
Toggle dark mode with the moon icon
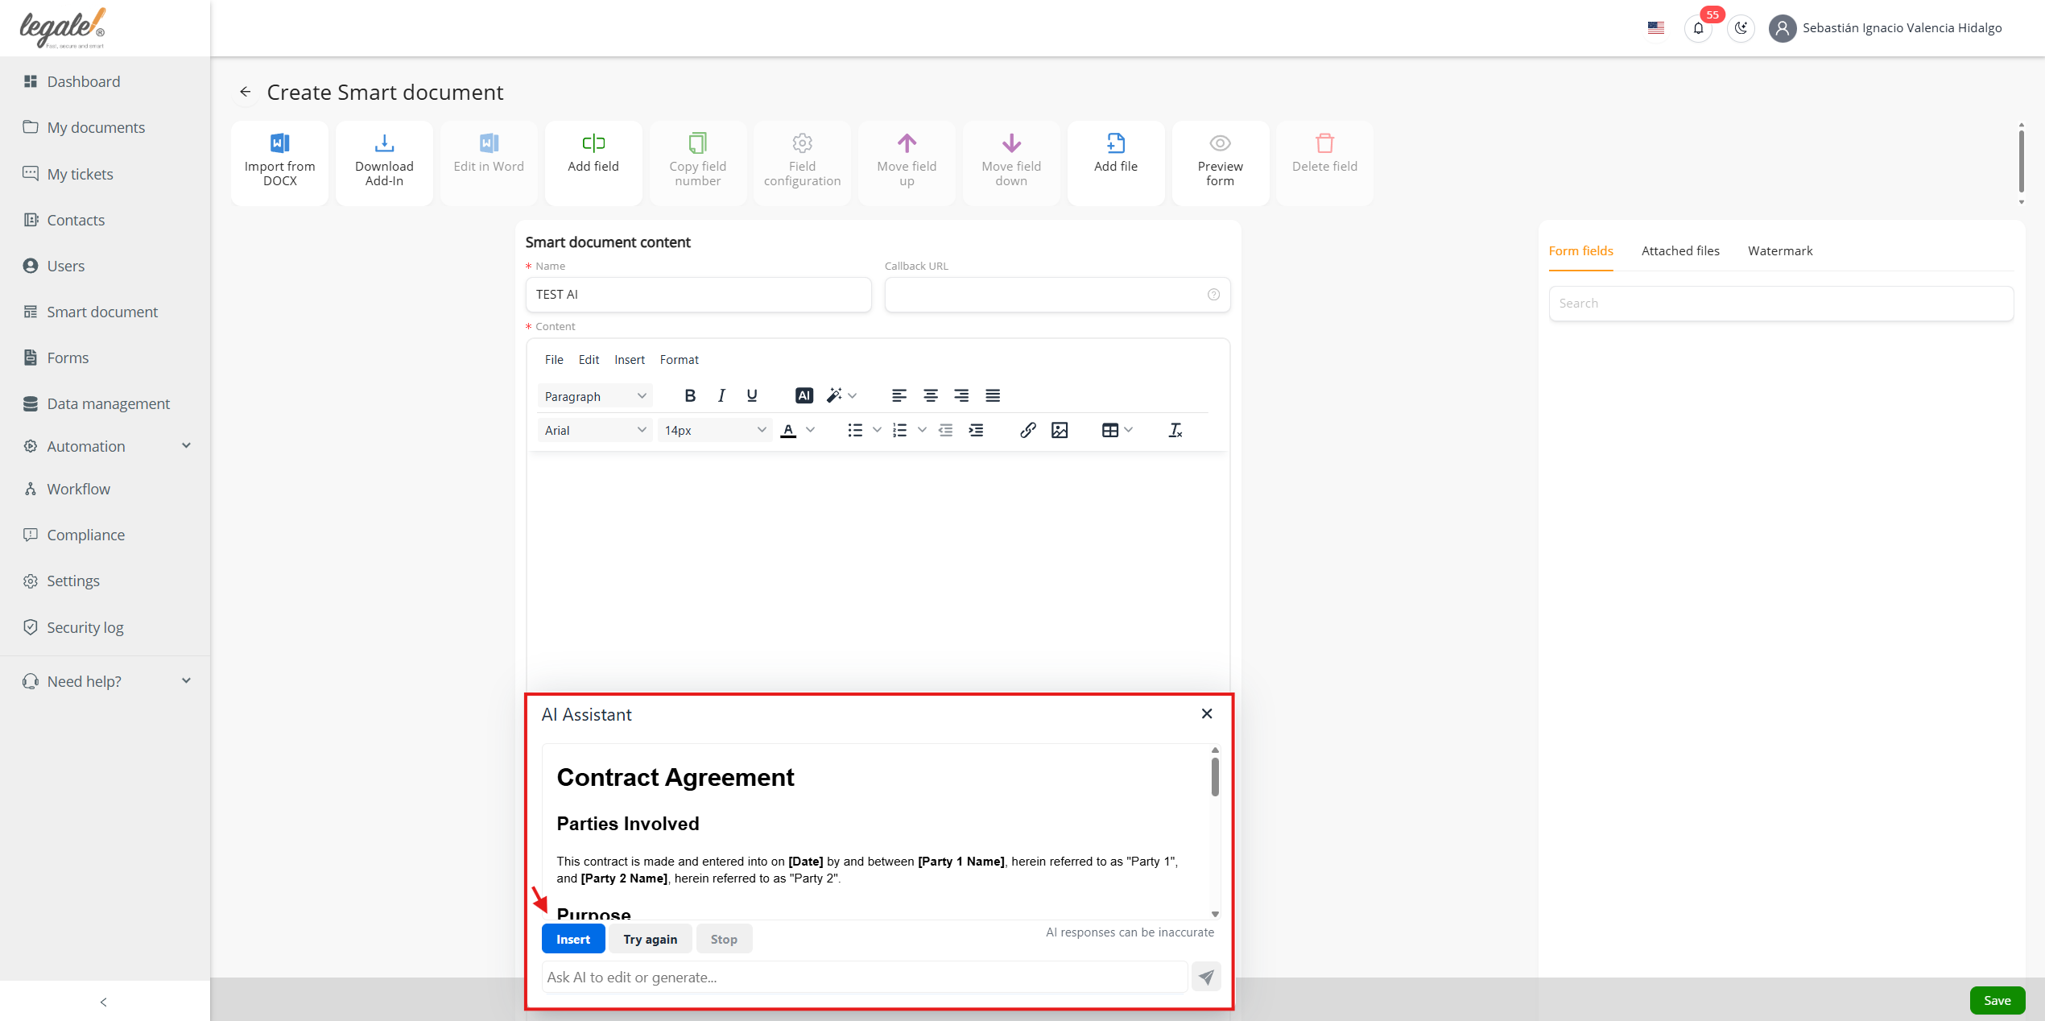[x=1741, y=28]
